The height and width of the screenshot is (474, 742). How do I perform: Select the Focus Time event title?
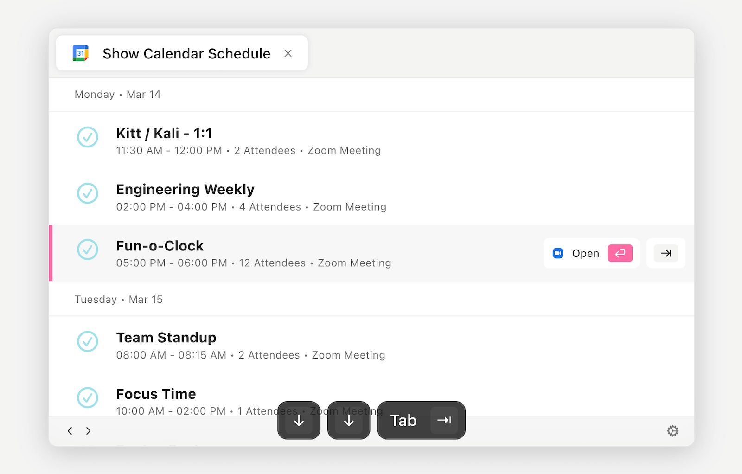pos(156,394)
